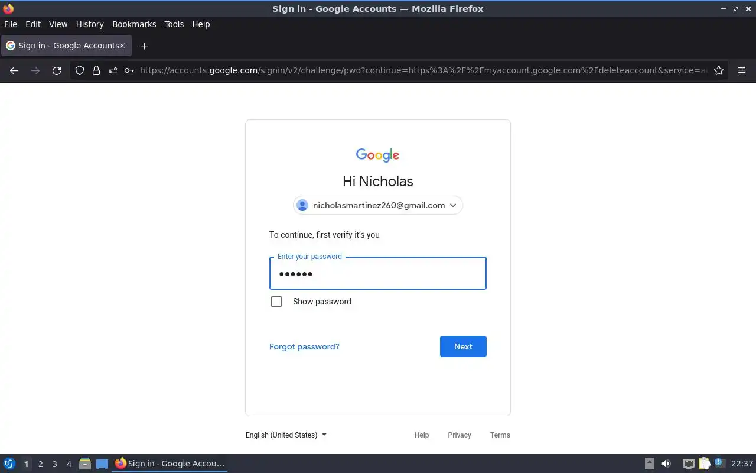Click the removable media tray icon
Screen dimensions: 756x473
(649, 464)
